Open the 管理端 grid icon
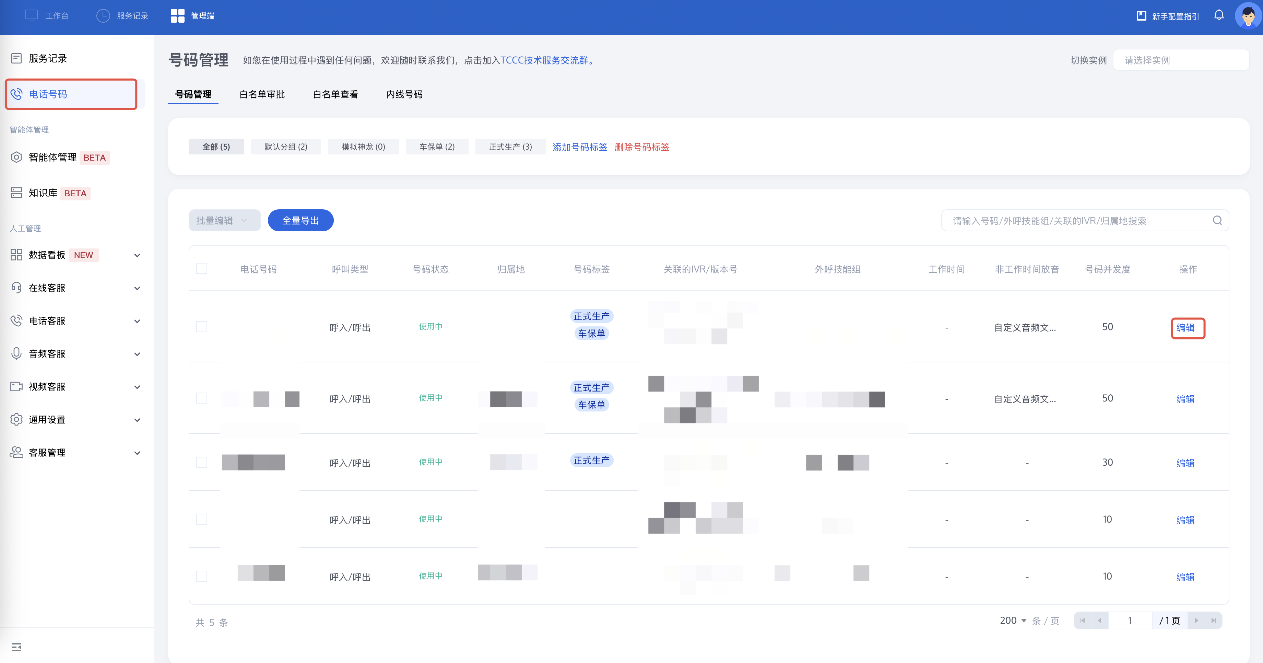This screenshot has height=663, width=1263. click(x=177, y=16)
